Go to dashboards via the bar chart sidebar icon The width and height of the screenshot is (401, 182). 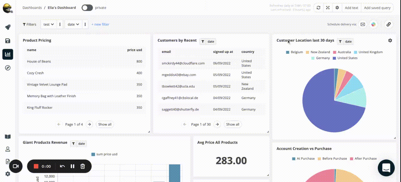(x=8, y=54)
